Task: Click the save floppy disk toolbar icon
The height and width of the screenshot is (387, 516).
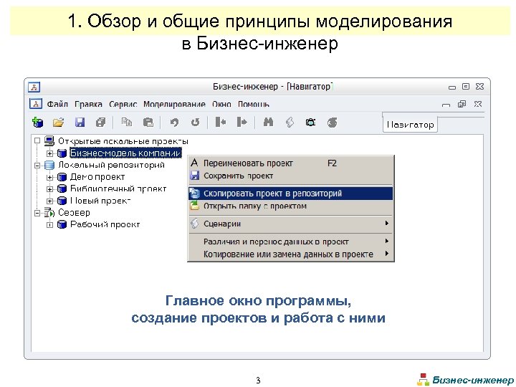Action: (x=80, y=123)
